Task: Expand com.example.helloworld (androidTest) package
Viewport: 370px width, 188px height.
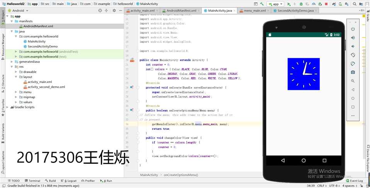Action: point(16,52)
